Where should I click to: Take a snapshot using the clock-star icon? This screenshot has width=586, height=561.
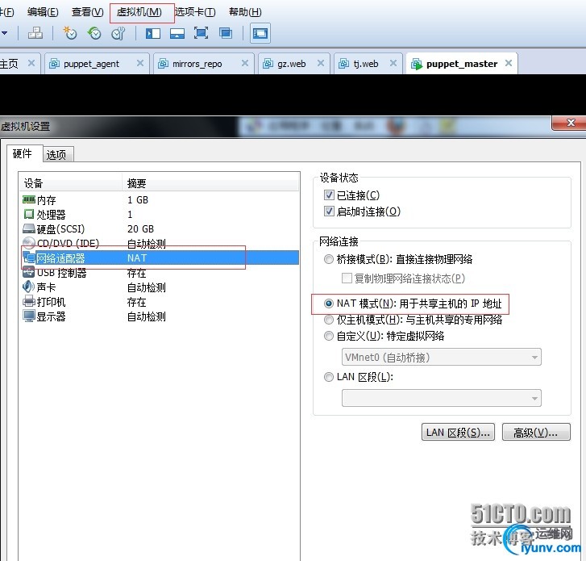tap(69, 33)
